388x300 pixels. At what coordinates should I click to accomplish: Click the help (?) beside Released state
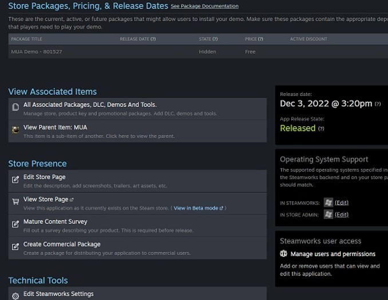[x=321, y=129]
